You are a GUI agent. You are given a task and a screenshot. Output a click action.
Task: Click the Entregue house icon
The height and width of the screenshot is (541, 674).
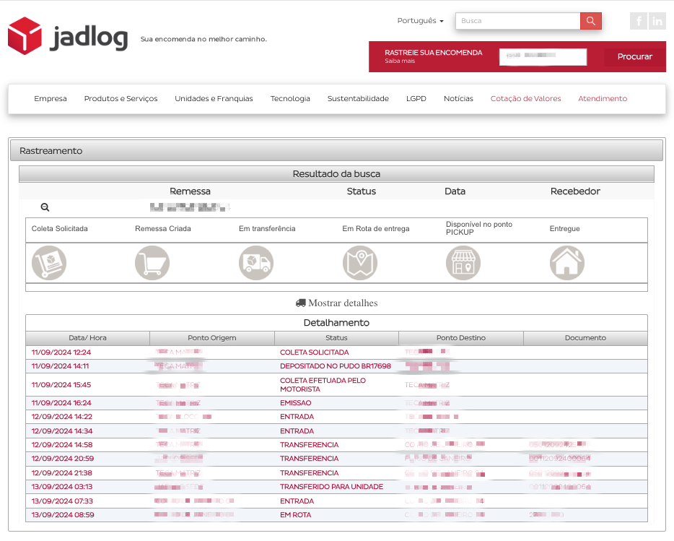click(566, 262)
